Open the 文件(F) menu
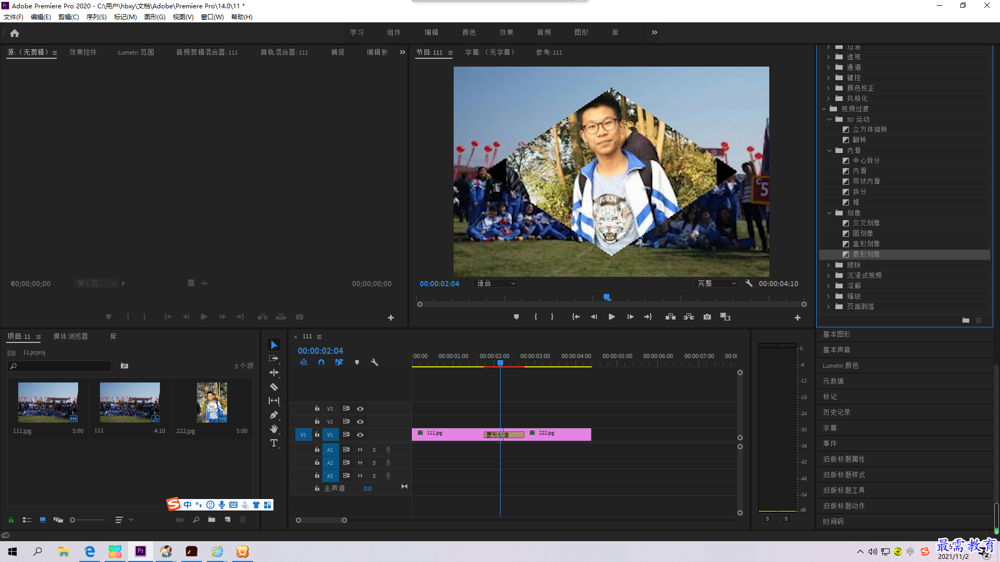1000x562 pixels. [14, 17]
